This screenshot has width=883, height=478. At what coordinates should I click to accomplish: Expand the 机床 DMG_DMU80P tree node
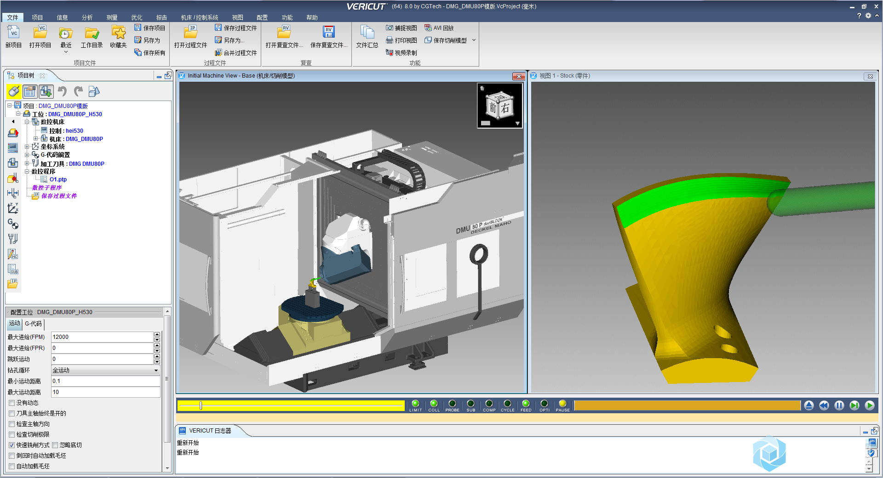pos(35,139)
